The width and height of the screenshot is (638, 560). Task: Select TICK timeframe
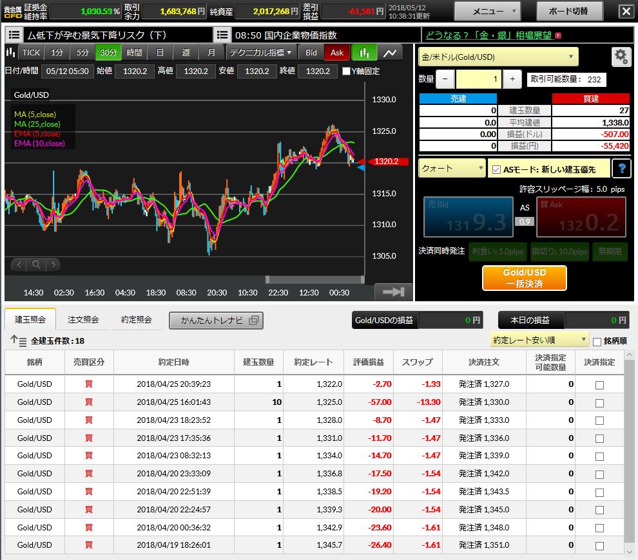click(x=31, y=52)
